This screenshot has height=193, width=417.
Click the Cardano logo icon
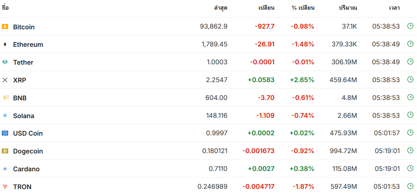pyautogui.click(x=5, y=169)
